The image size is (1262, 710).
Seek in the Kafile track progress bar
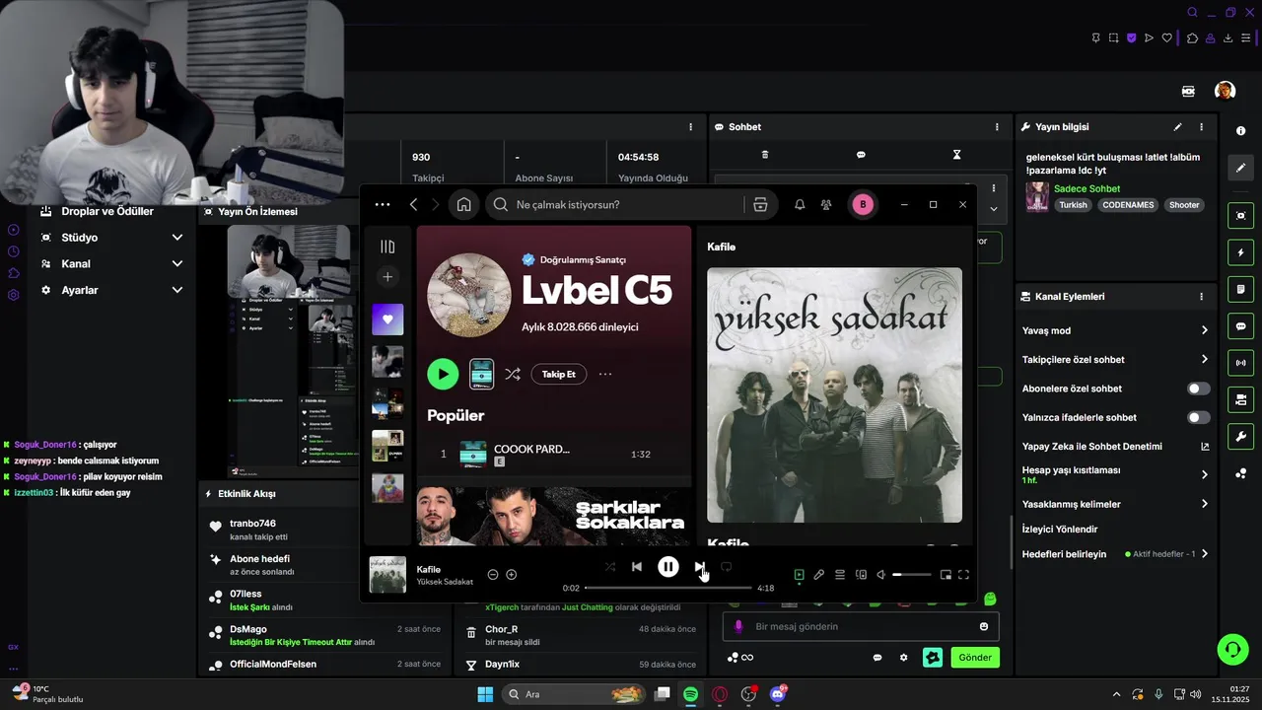(x=668, y=588)
